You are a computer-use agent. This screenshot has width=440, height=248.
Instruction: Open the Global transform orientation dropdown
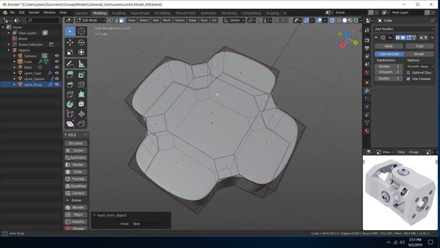pos(234,21)
